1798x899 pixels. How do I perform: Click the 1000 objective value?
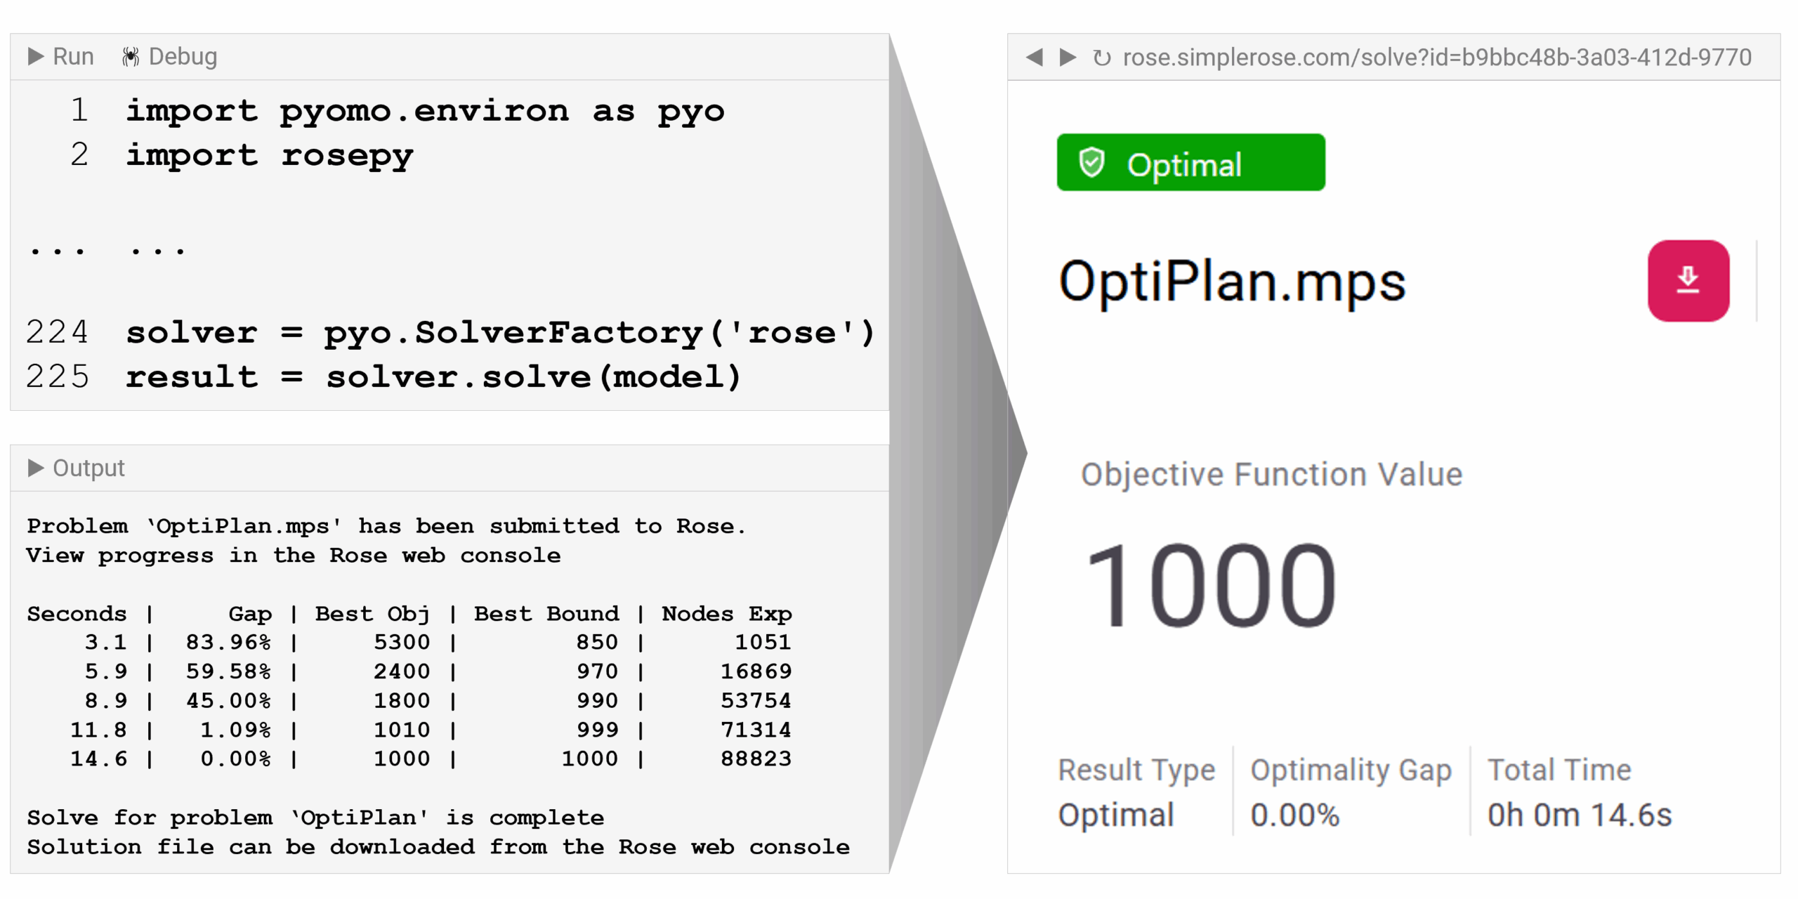coord(1211,586)
